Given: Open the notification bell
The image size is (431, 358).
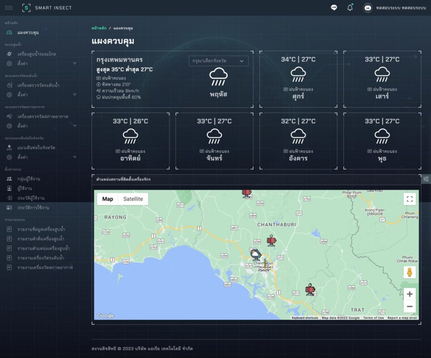Looking at the screenshot, I should pos(350,8).
